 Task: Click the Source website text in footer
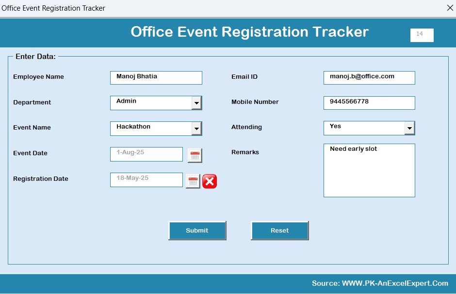380,283
